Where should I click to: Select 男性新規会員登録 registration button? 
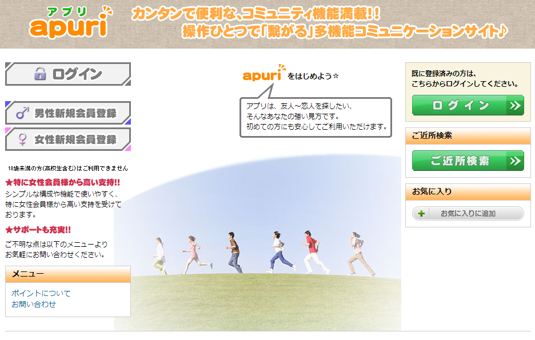click(68, 113)
